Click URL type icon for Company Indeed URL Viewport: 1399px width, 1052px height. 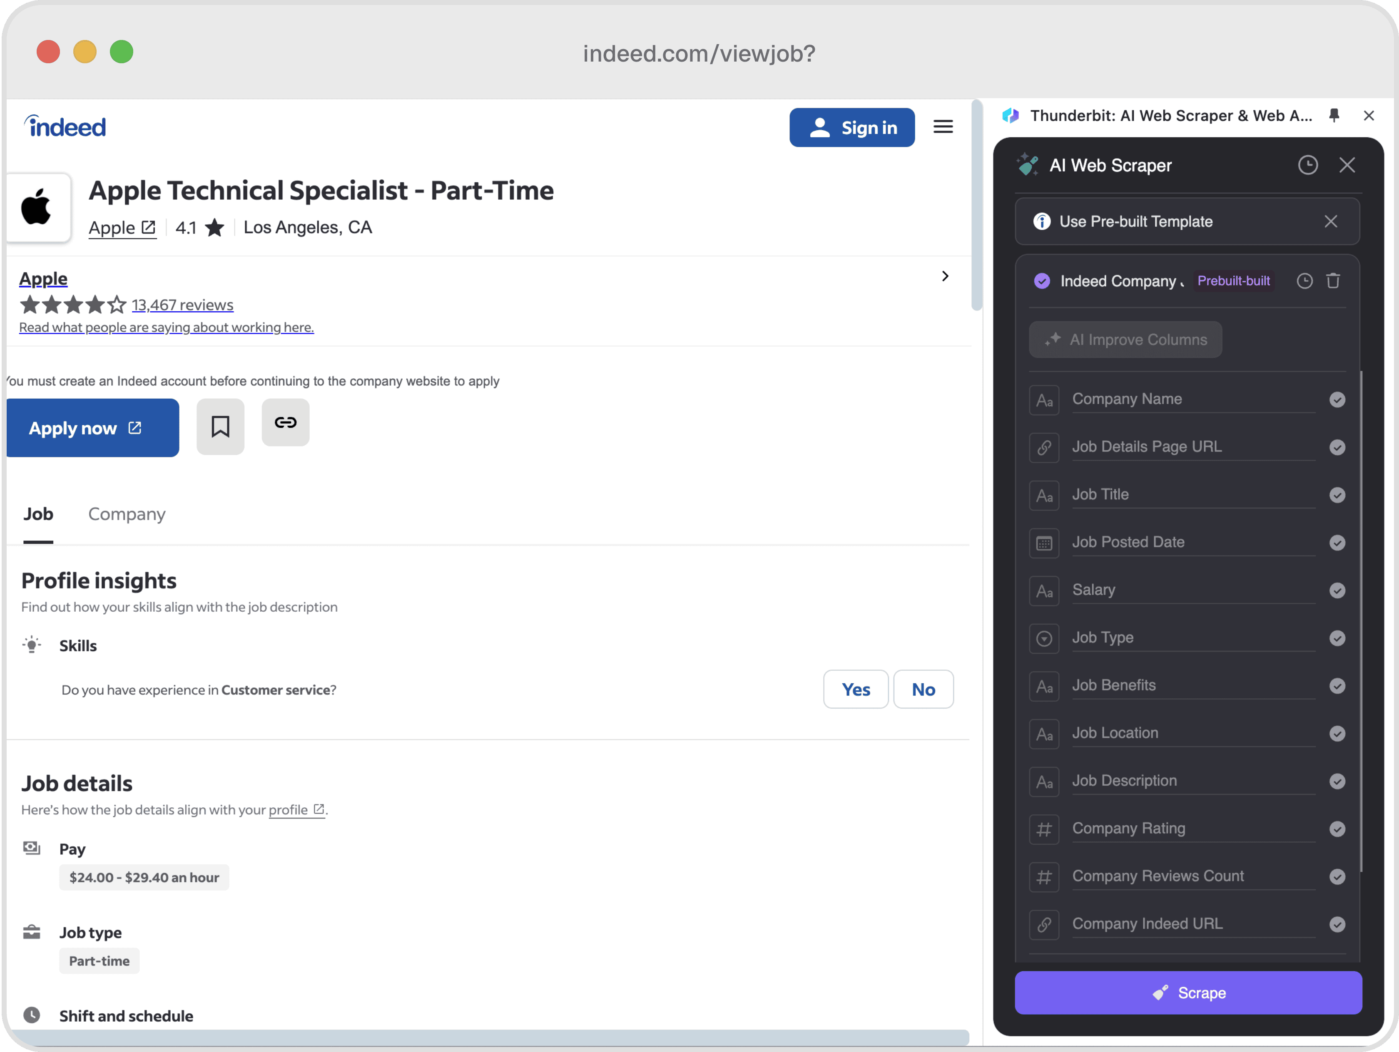click(1044, 925)
